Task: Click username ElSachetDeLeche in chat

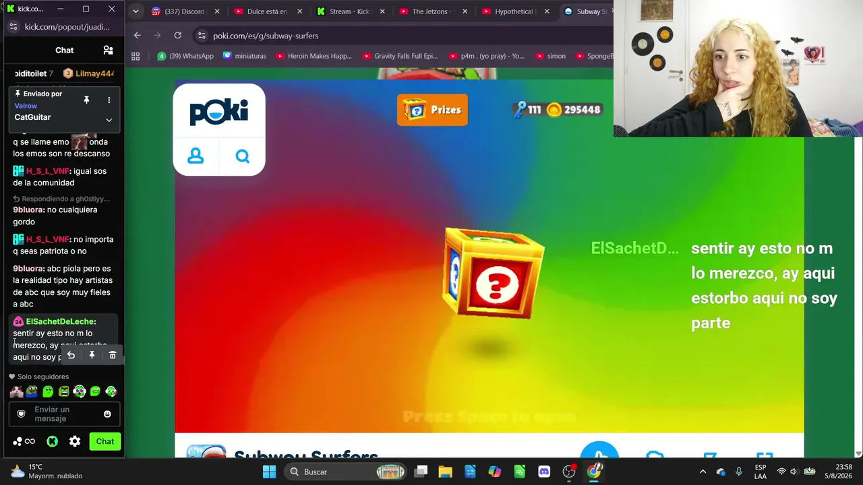Action: tap(61, 321)
